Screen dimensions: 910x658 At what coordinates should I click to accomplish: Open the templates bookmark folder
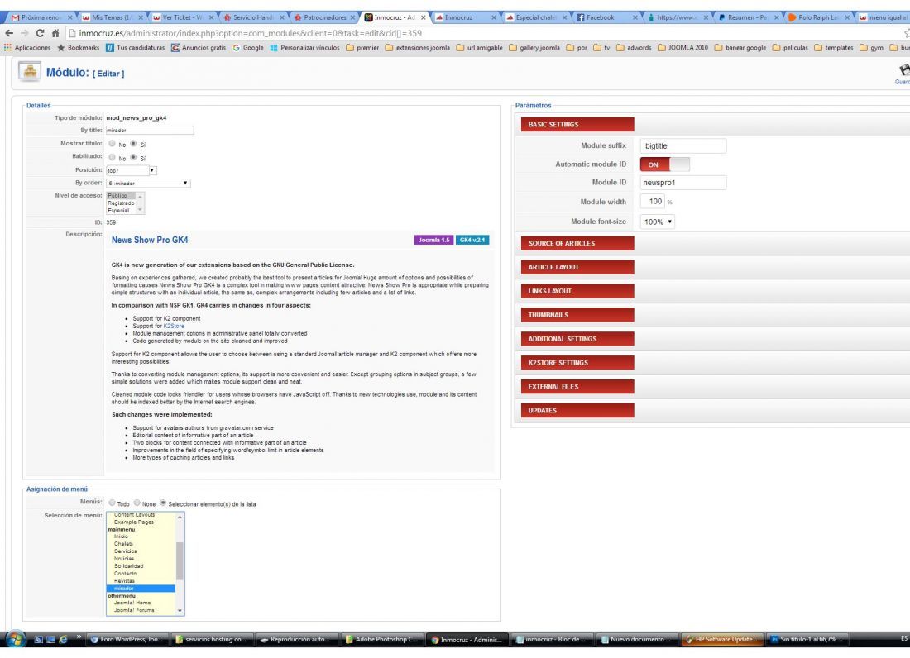833,48
